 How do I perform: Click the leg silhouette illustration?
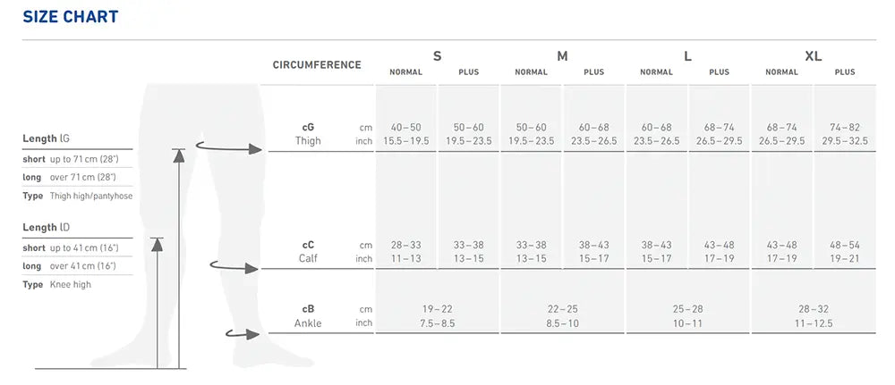click(x=202, y=225)
